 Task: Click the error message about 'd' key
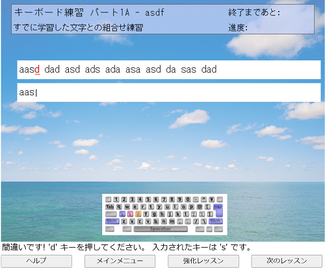tap(126, 247)
